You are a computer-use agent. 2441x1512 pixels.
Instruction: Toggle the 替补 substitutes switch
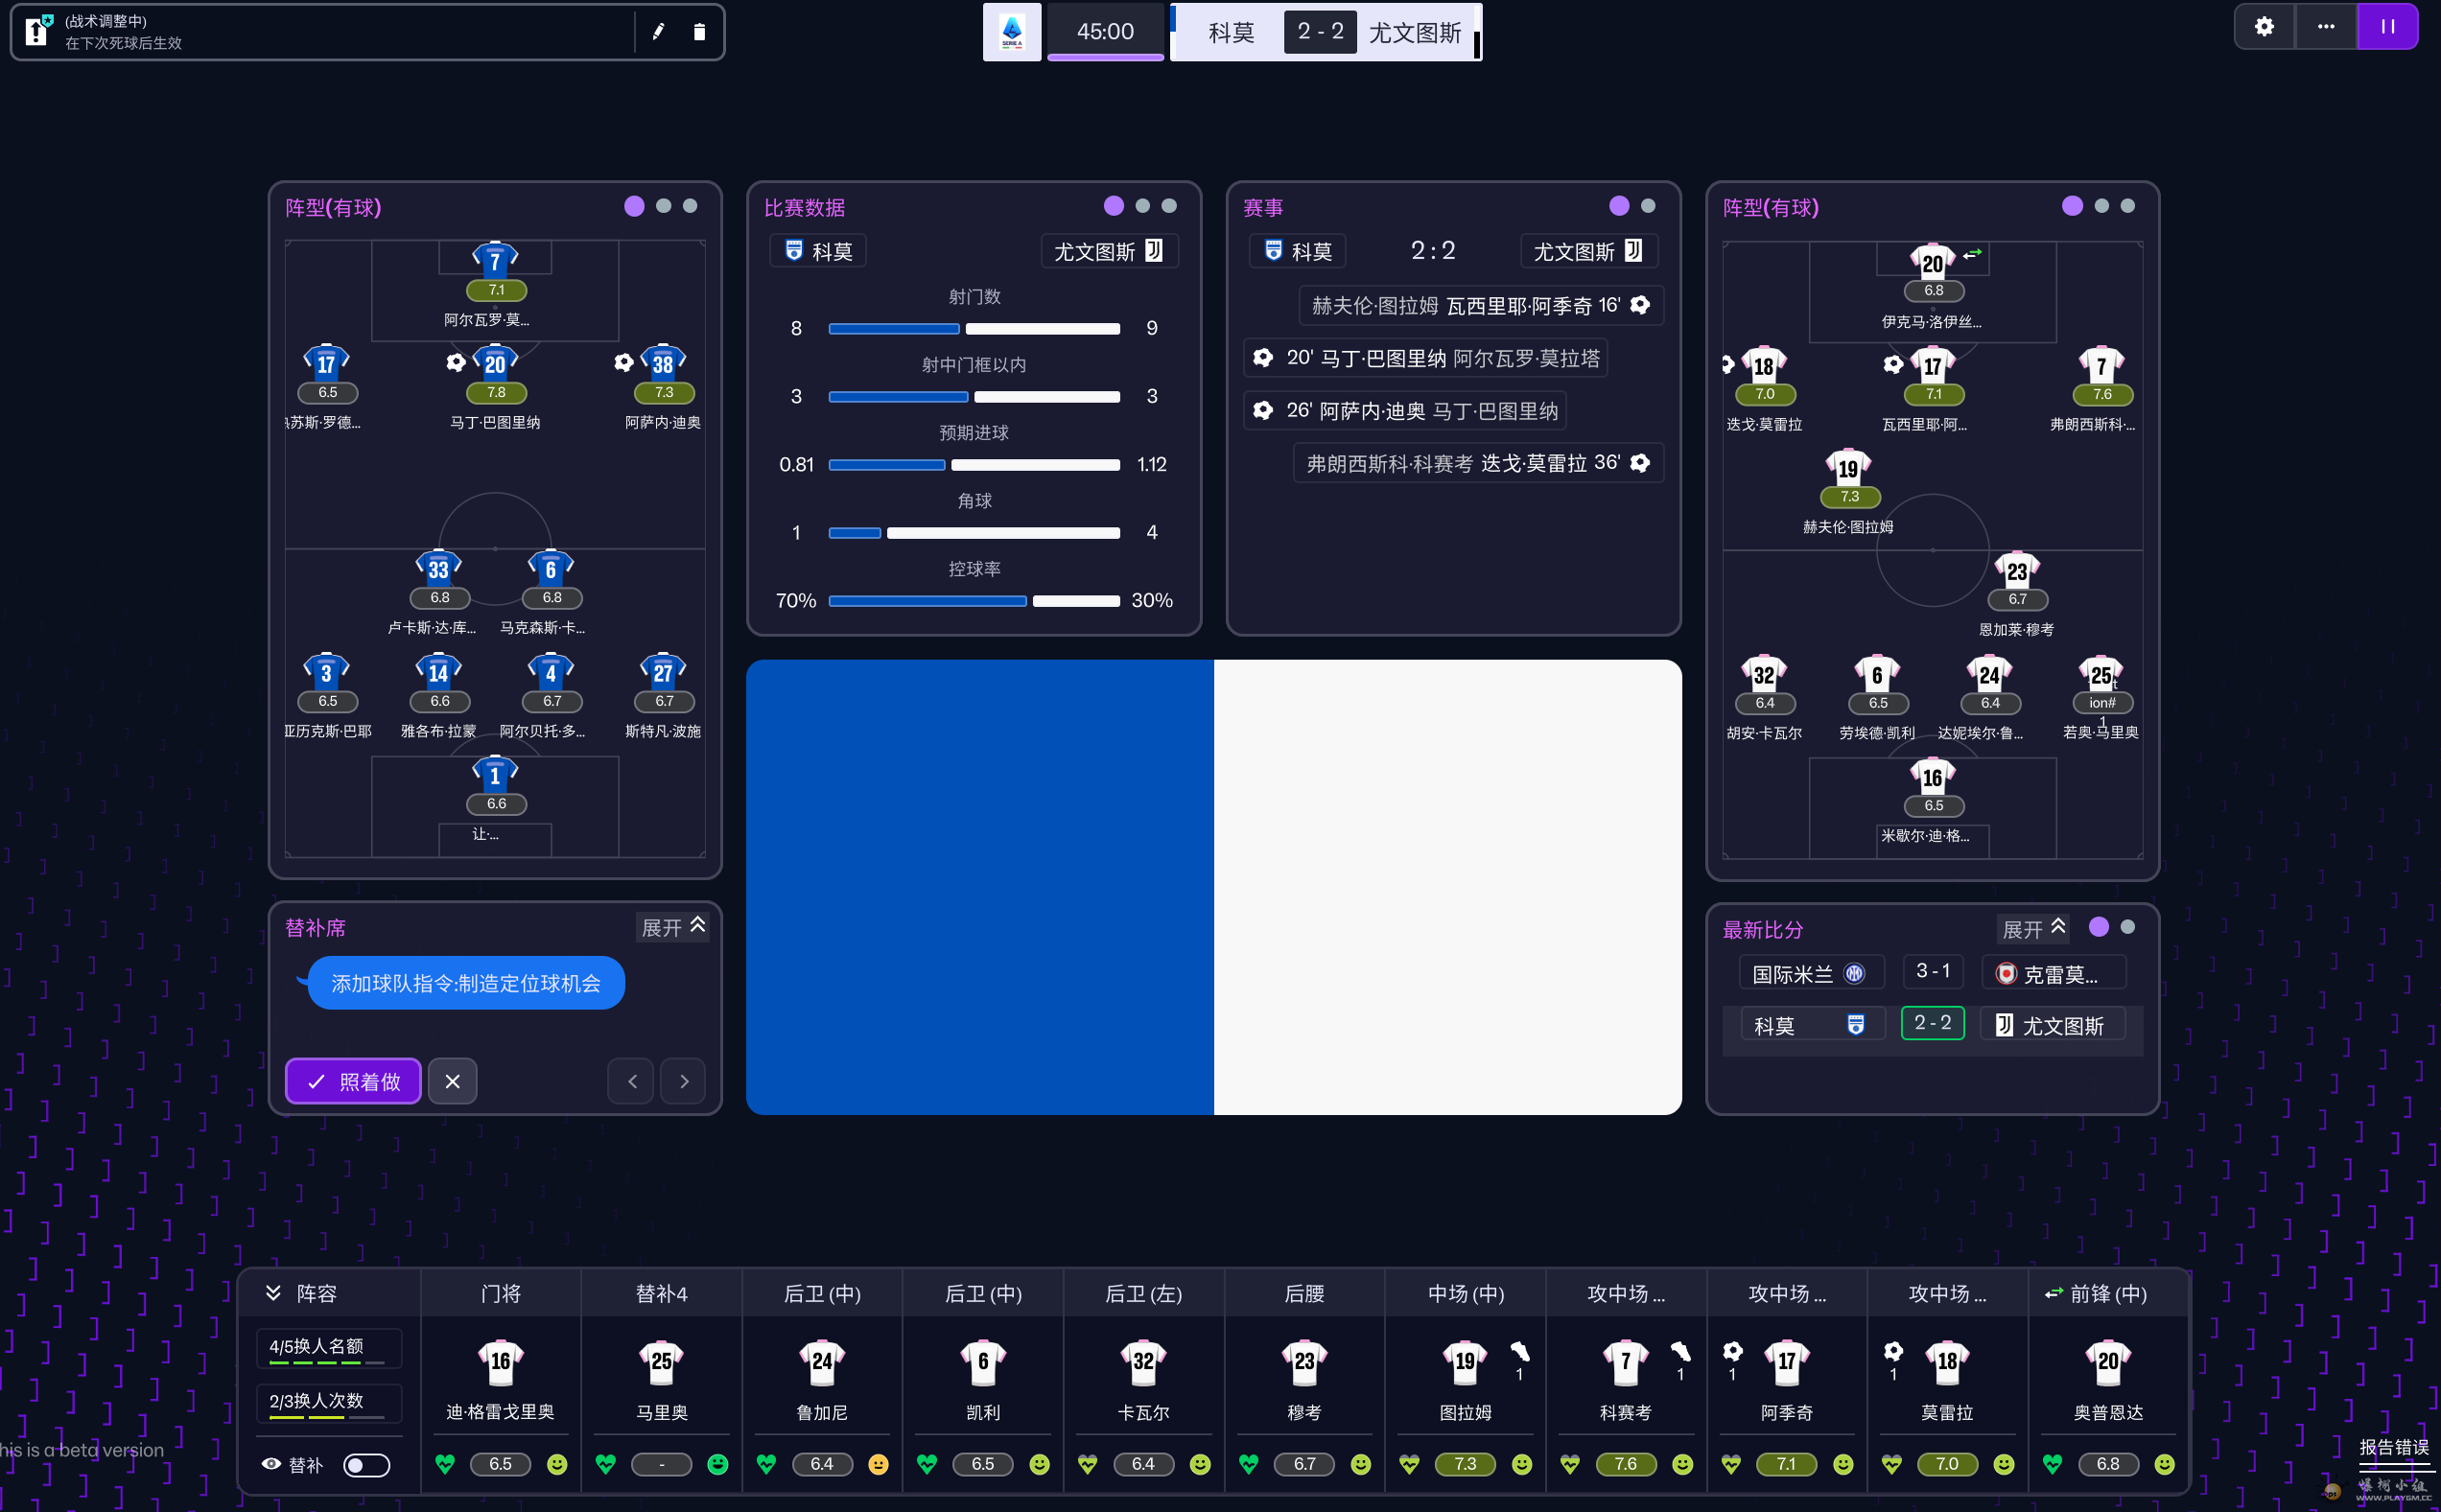[366, 1465]
